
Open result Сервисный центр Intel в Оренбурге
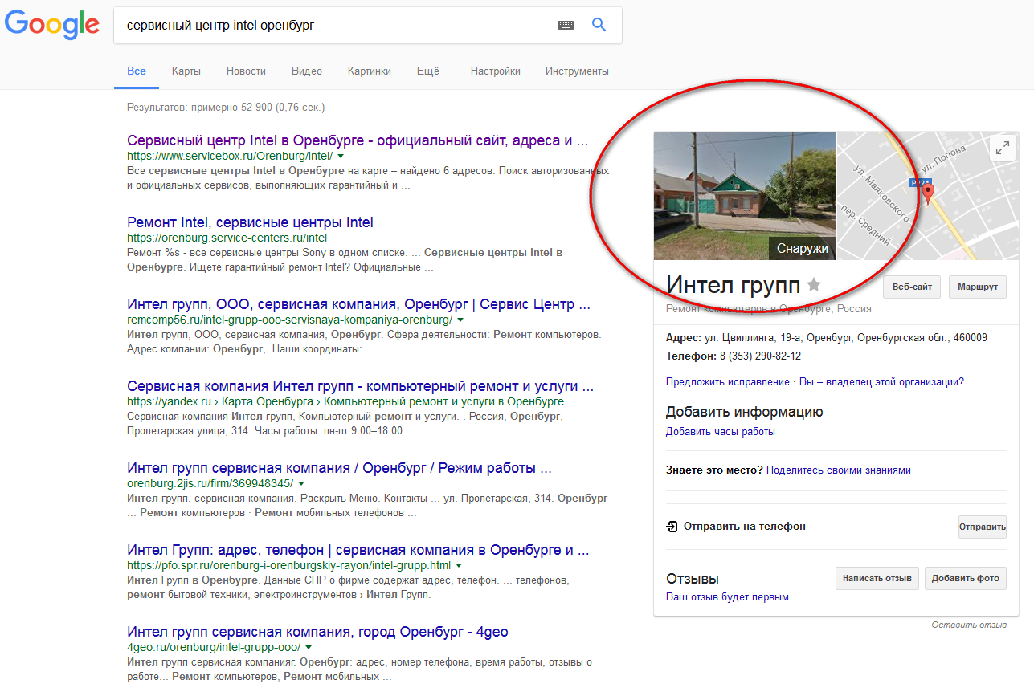[358, 140]
